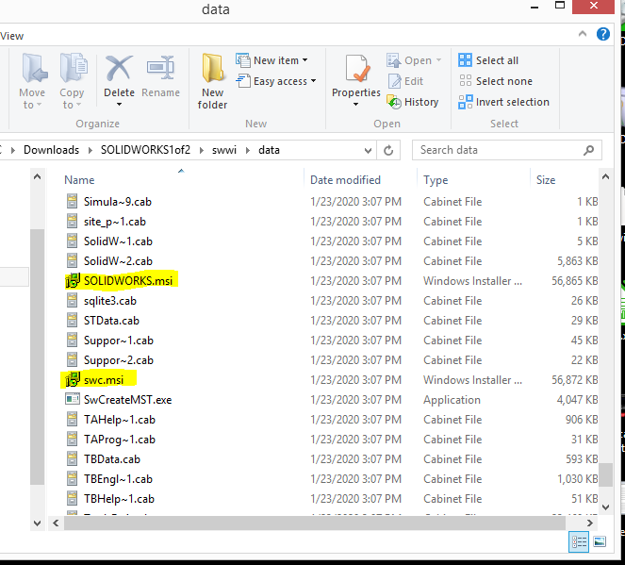Click Select none
This screenshot has height=565, width=625.
click(496, 81)
